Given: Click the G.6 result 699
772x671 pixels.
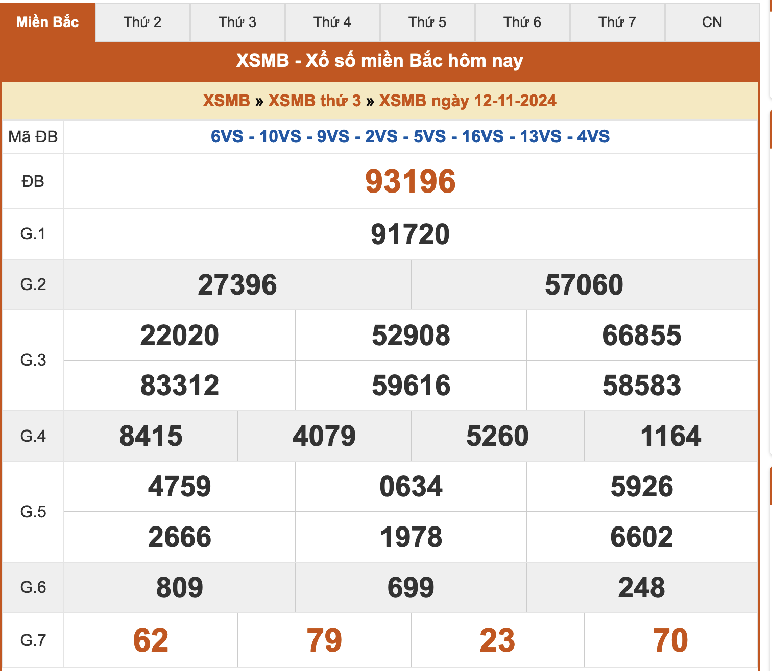Looking at the screenshot, I should pyautogui.click(x=411, y=588).
